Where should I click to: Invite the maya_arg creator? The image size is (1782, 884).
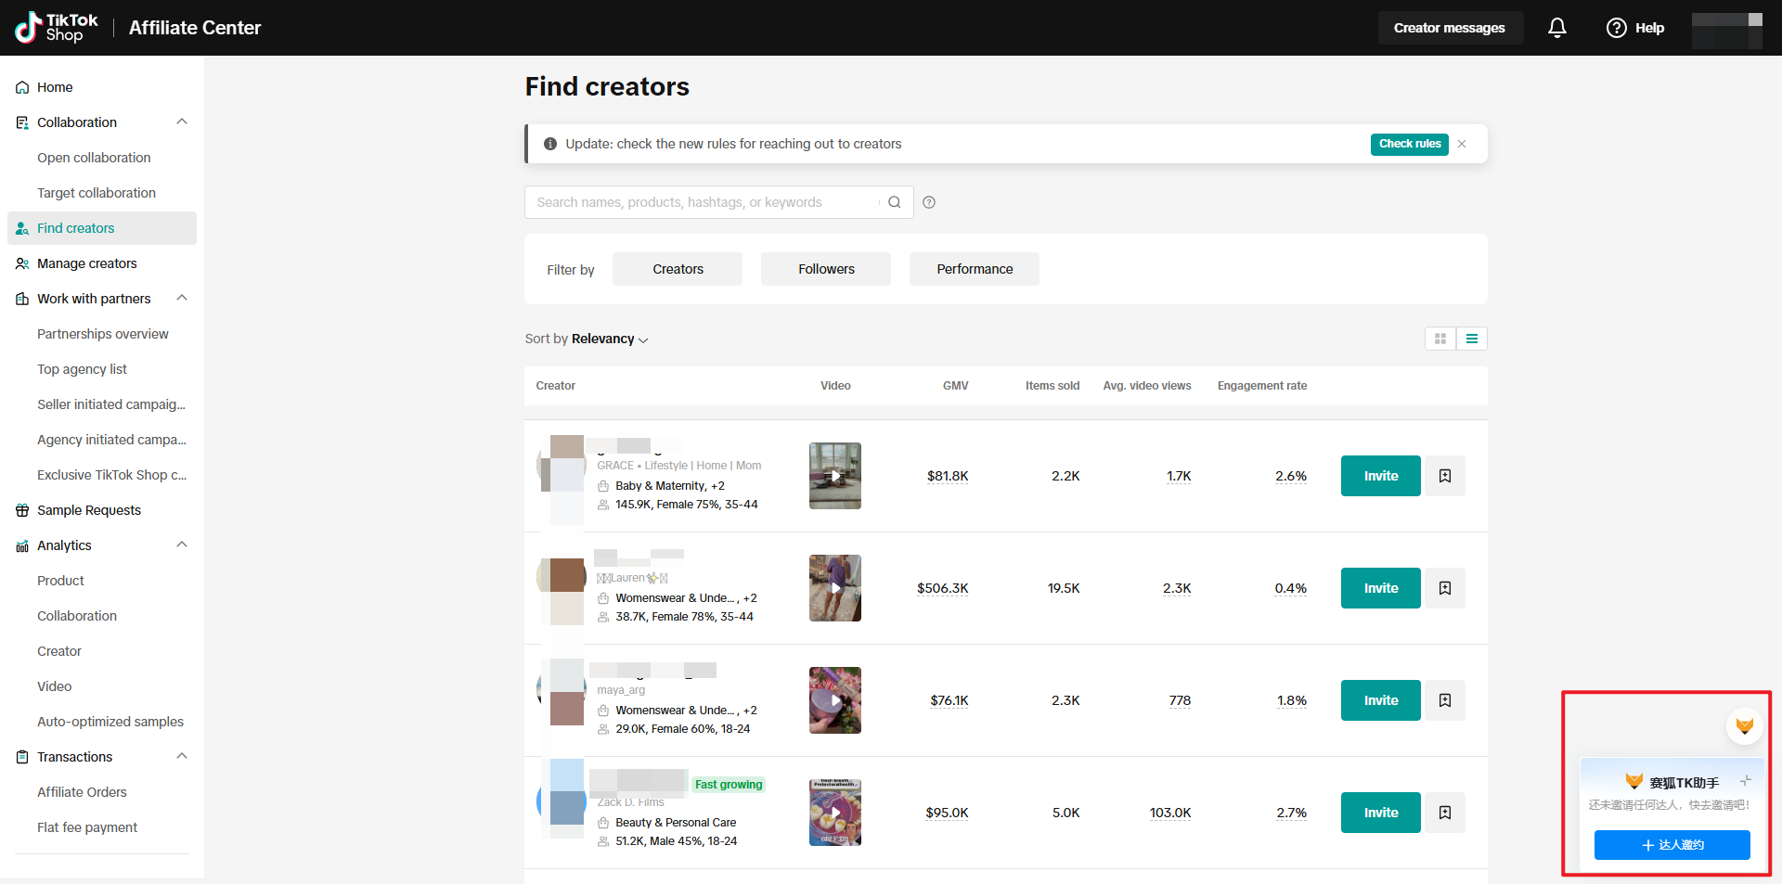click(1381, 700)
